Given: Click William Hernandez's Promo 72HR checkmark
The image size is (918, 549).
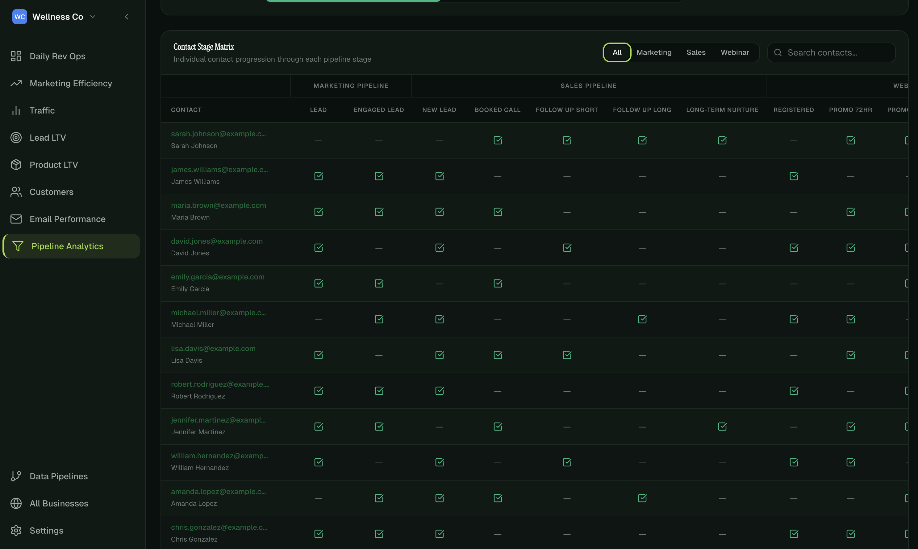Looking at the screenshot, I should click(851, 462).
